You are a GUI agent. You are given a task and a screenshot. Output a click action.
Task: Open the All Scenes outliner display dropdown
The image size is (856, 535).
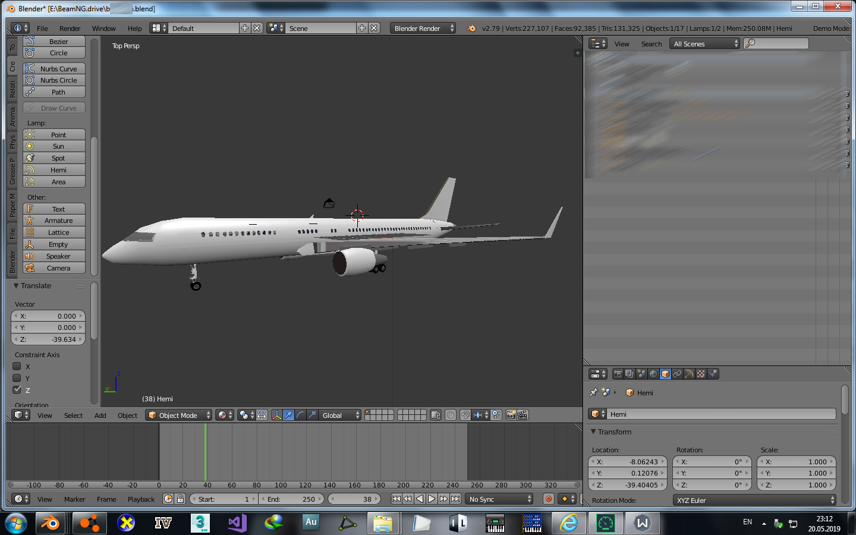(x=704, y=43)
